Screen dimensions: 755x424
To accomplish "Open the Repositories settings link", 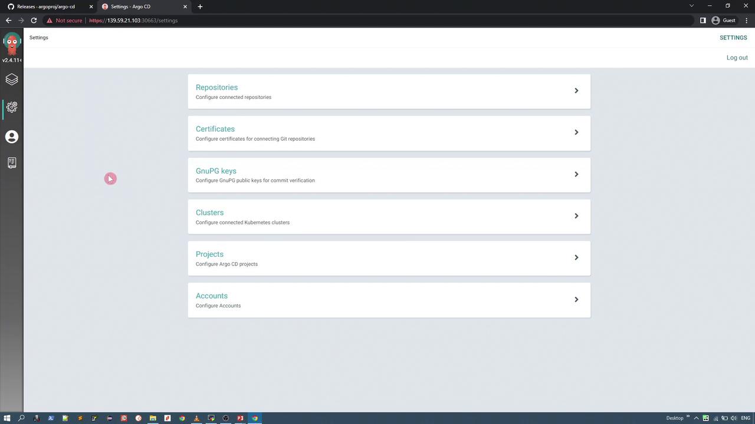I will click(216, 87).
